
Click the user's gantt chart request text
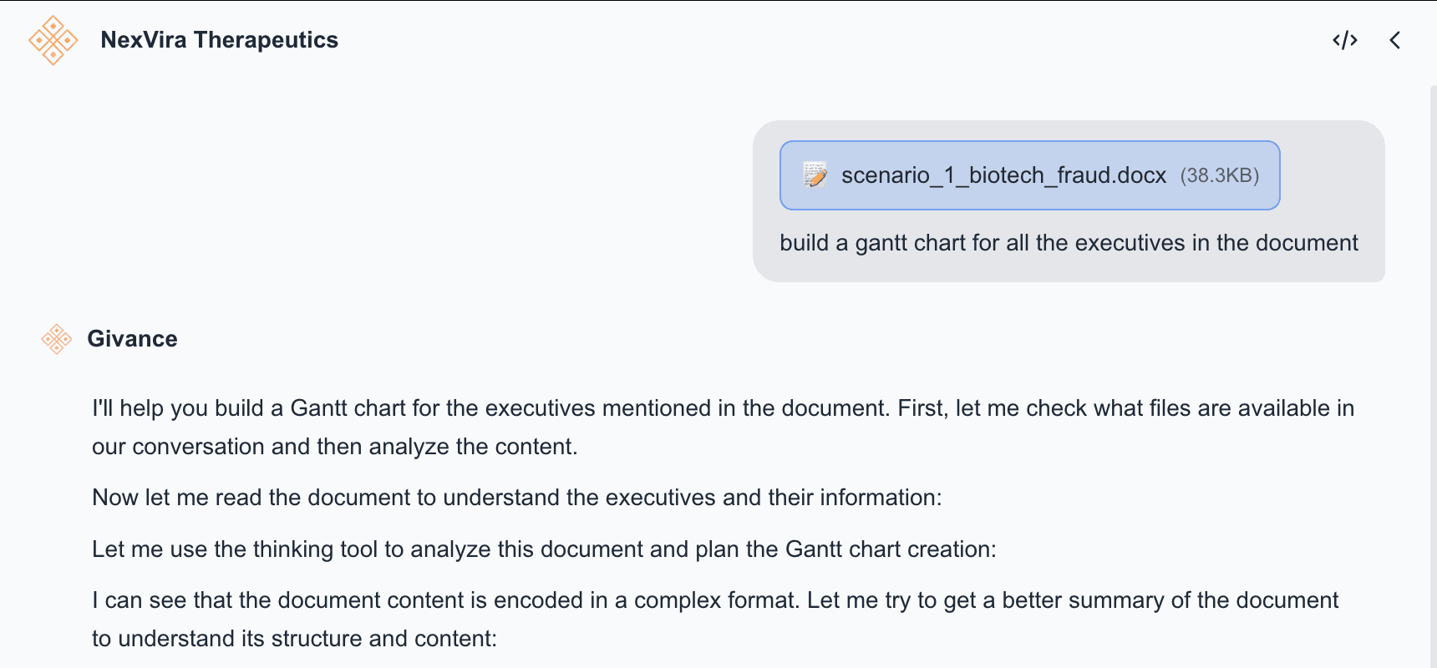coord(1068,243)
